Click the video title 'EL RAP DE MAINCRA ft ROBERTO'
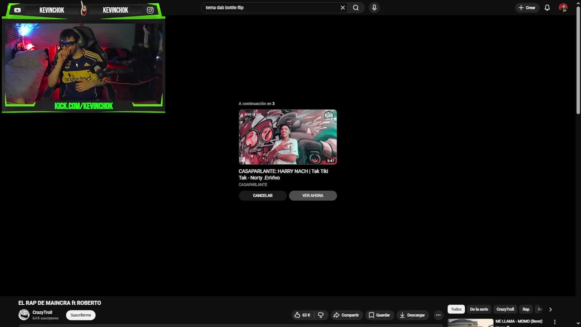The height and width of the screenshot is (327, 581). tap(59, 303)
